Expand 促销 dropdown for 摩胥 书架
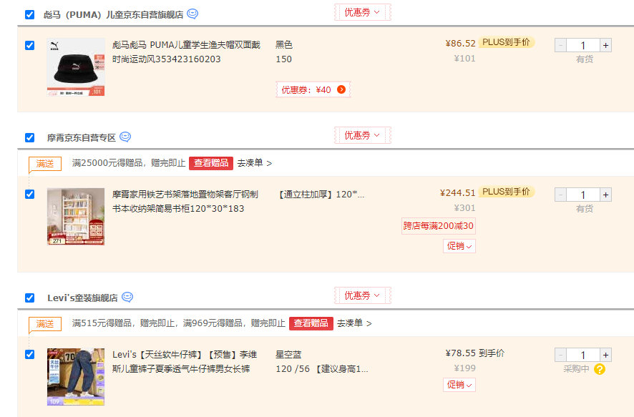 point(459,245)
